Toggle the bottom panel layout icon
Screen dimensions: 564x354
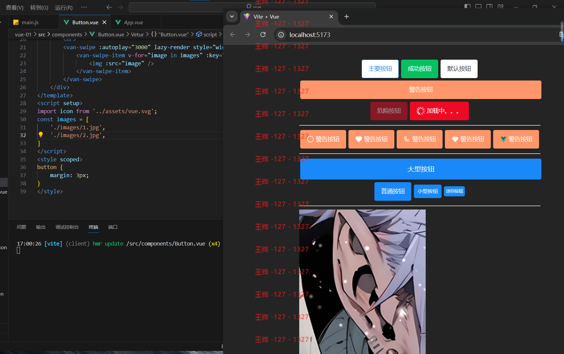(x=478, y=6)
